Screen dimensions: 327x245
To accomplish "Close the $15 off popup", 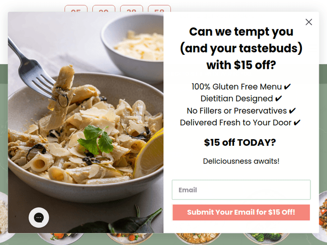I will point(309,22).
